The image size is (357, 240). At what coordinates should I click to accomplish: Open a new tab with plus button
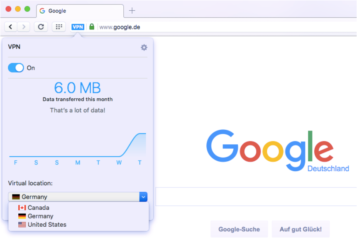pyautogui.click(x=132, y=10)
